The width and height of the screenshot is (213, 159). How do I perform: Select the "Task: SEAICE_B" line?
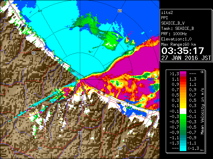[177, 28]
